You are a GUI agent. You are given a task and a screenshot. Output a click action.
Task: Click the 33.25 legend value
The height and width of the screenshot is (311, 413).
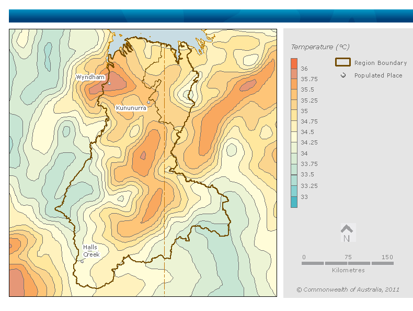click(309, 186)
